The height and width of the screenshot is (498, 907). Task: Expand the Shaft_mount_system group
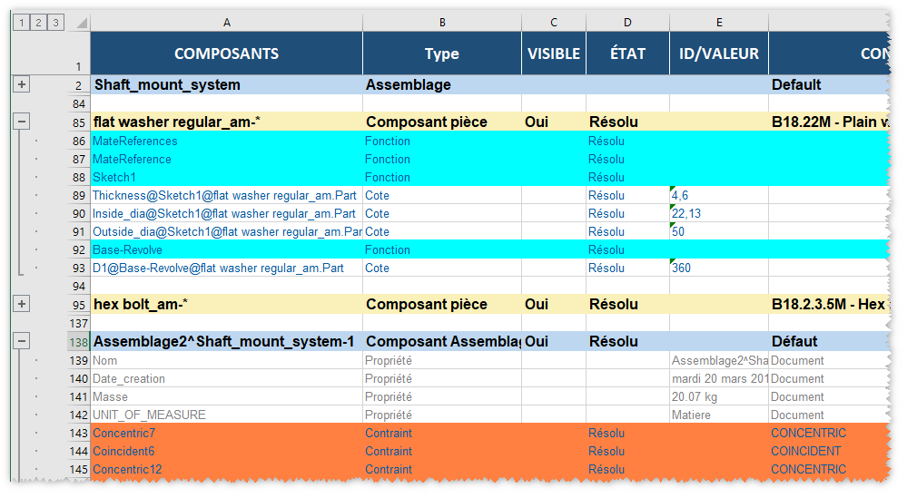(x=22, y=84)
